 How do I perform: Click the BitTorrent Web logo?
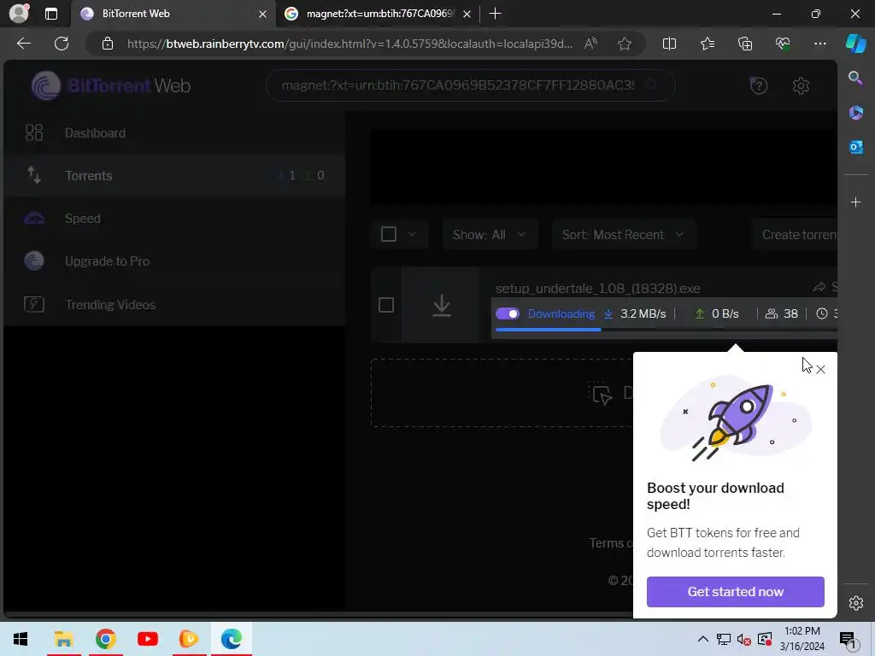click(111, 85)
